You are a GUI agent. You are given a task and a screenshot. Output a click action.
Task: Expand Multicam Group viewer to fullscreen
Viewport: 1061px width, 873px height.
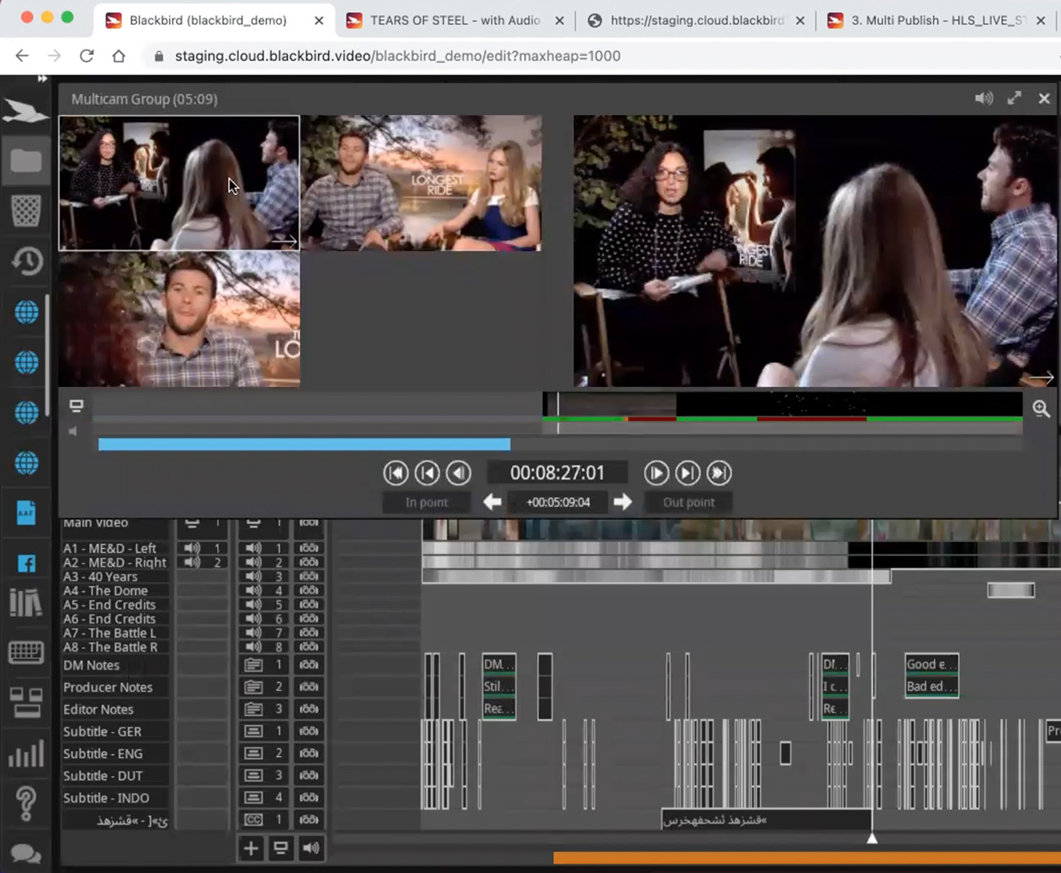(x=1014, y=99)
